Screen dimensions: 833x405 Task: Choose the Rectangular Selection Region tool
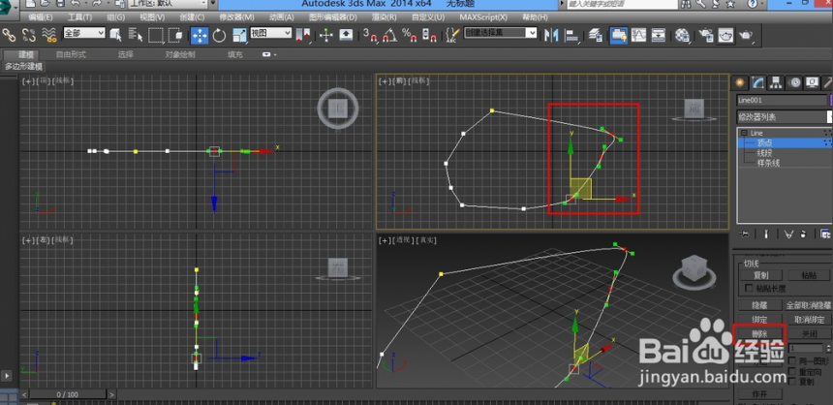click(x=156, y=35)
